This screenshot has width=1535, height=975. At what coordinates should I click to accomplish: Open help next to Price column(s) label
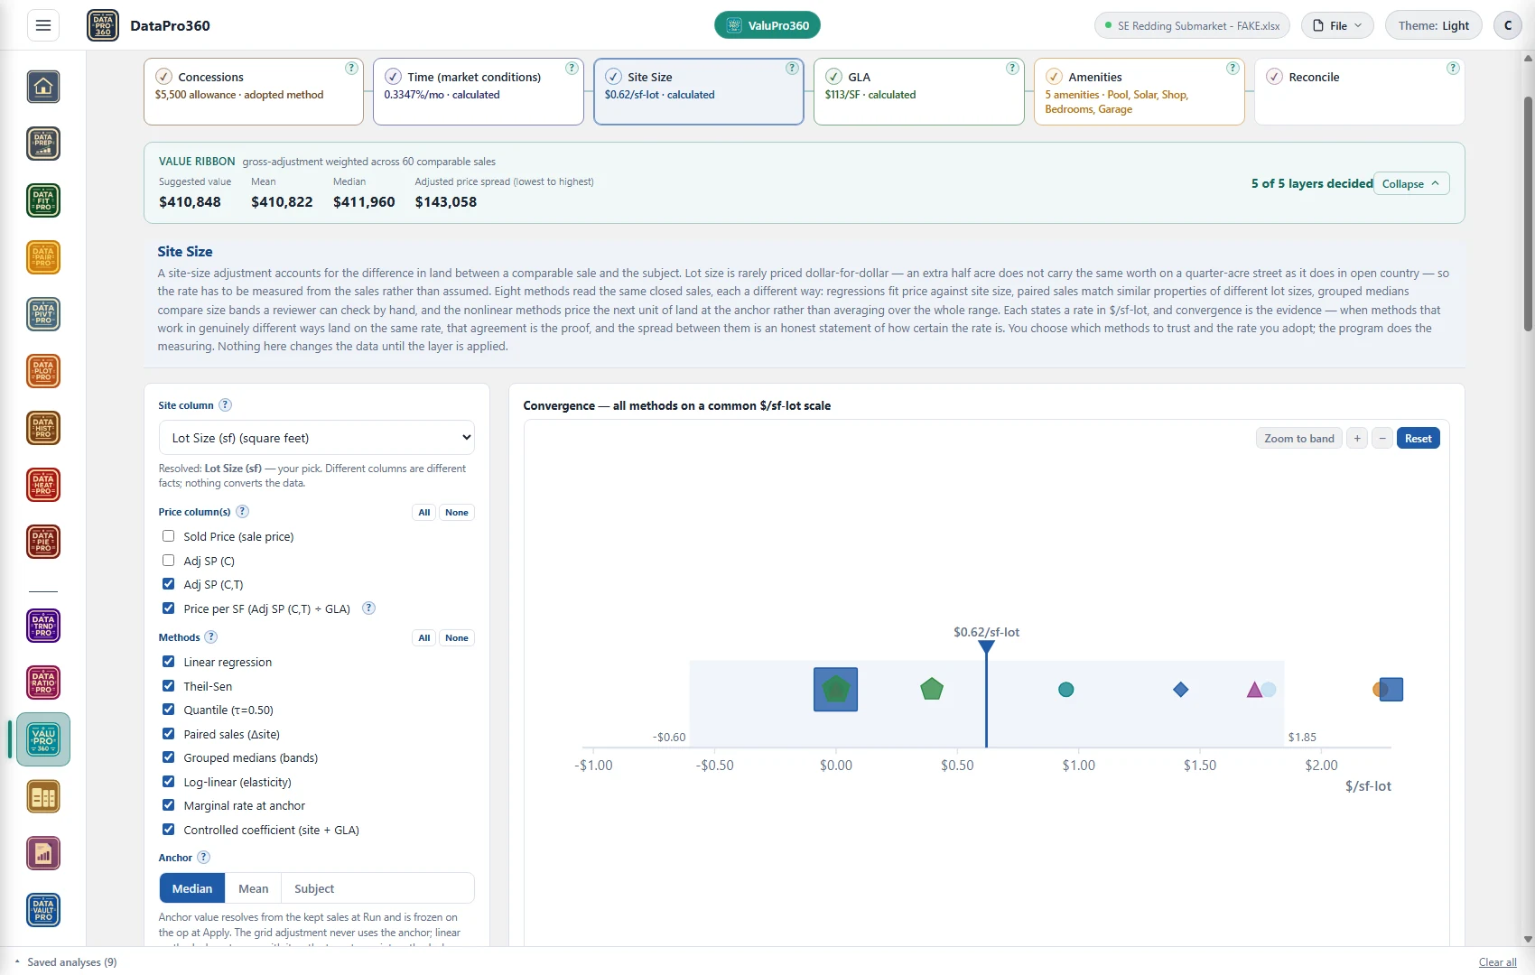[242, 512]
